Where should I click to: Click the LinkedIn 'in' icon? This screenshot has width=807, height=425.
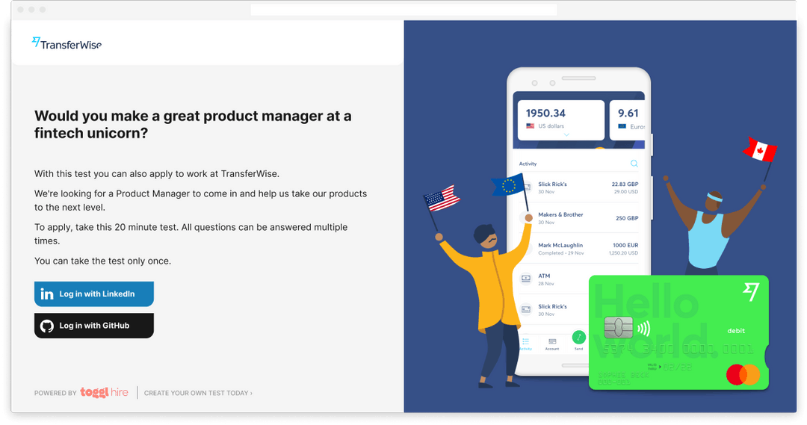point(47,294)
